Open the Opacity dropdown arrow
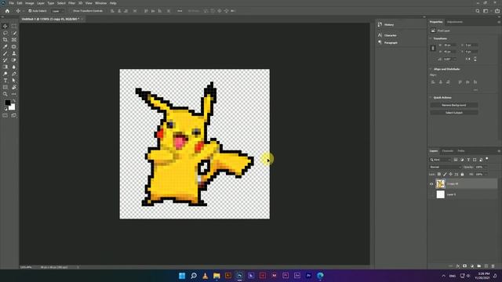Image resolution: width=502 pixels, height=282 pixels. click(x=486, y=167)
